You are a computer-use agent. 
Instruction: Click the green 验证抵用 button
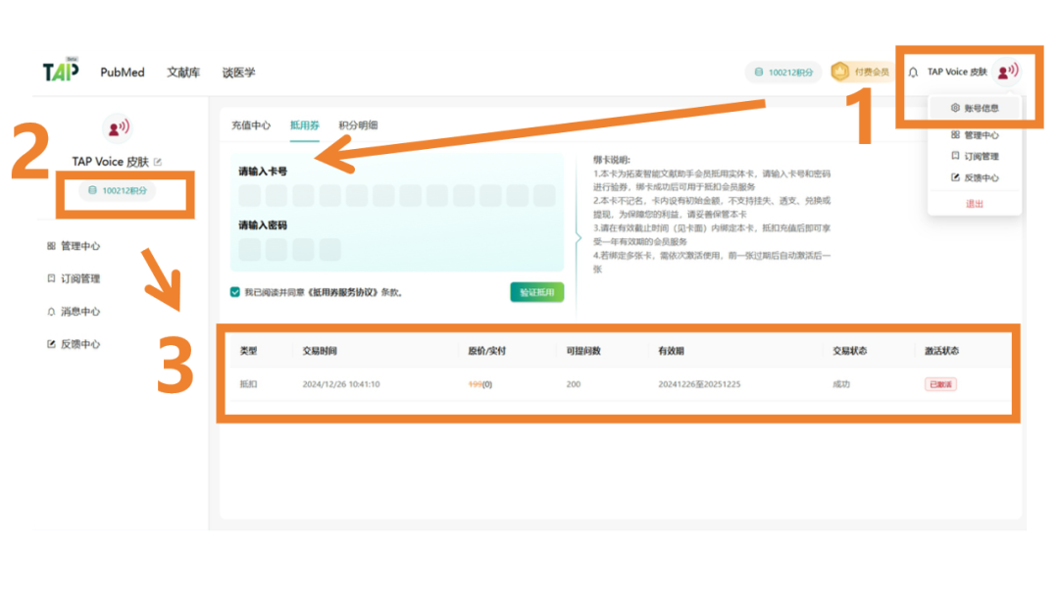coord(537,292)
